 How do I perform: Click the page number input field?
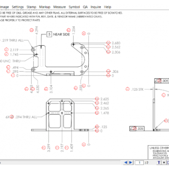139,163
